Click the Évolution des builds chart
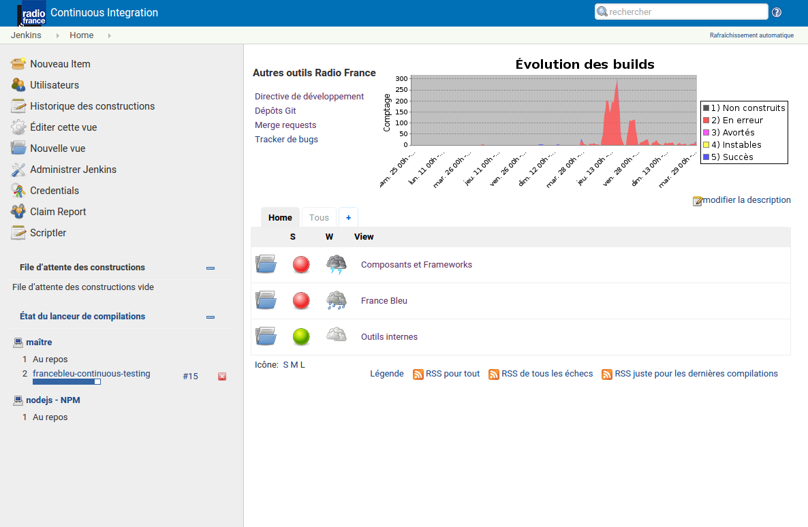Viewport: 808px width, 527px height. [x=585, y=123]
